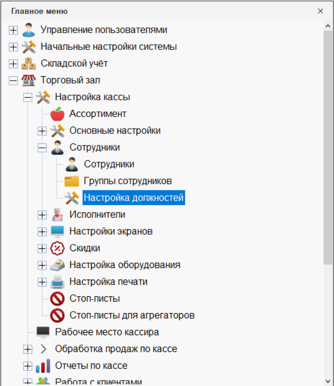Expand the Управление пользователями node
The image size is (334, 386).
click(13, 30)
